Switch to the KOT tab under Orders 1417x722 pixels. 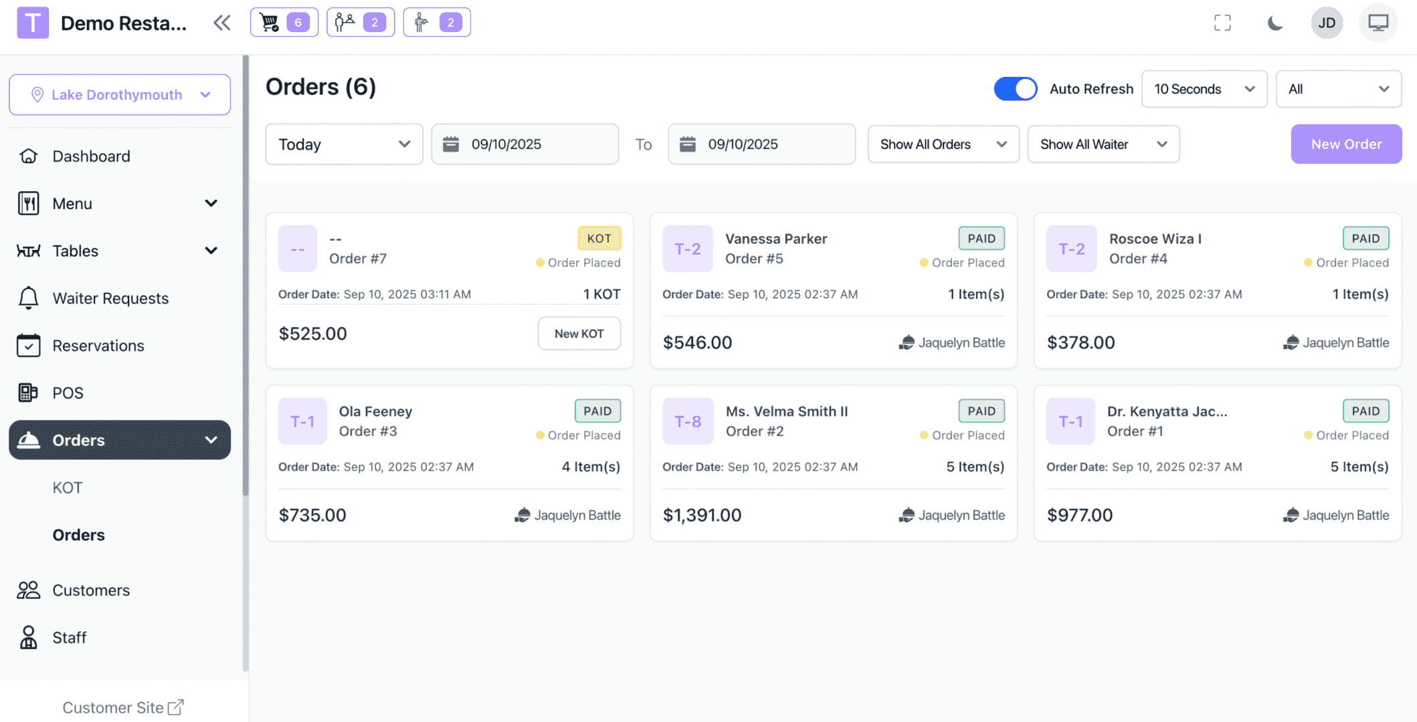pos(67,487)
